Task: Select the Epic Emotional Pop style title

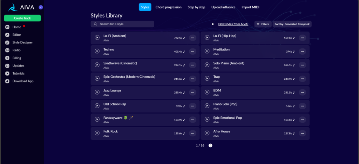Action: click(x=228, y=118)
